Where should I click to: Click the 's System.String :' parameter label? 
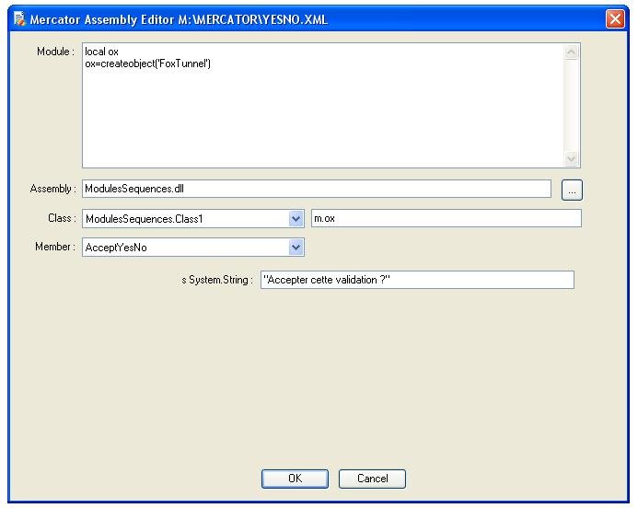click(x=217, y=280)
